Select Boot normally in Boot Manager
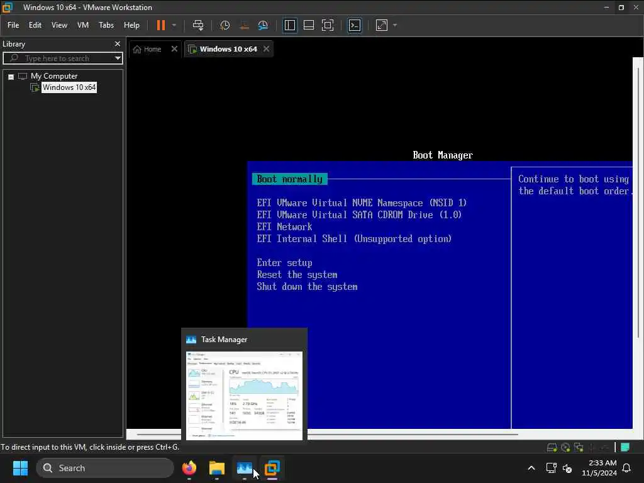 click(x=289, y=179)
